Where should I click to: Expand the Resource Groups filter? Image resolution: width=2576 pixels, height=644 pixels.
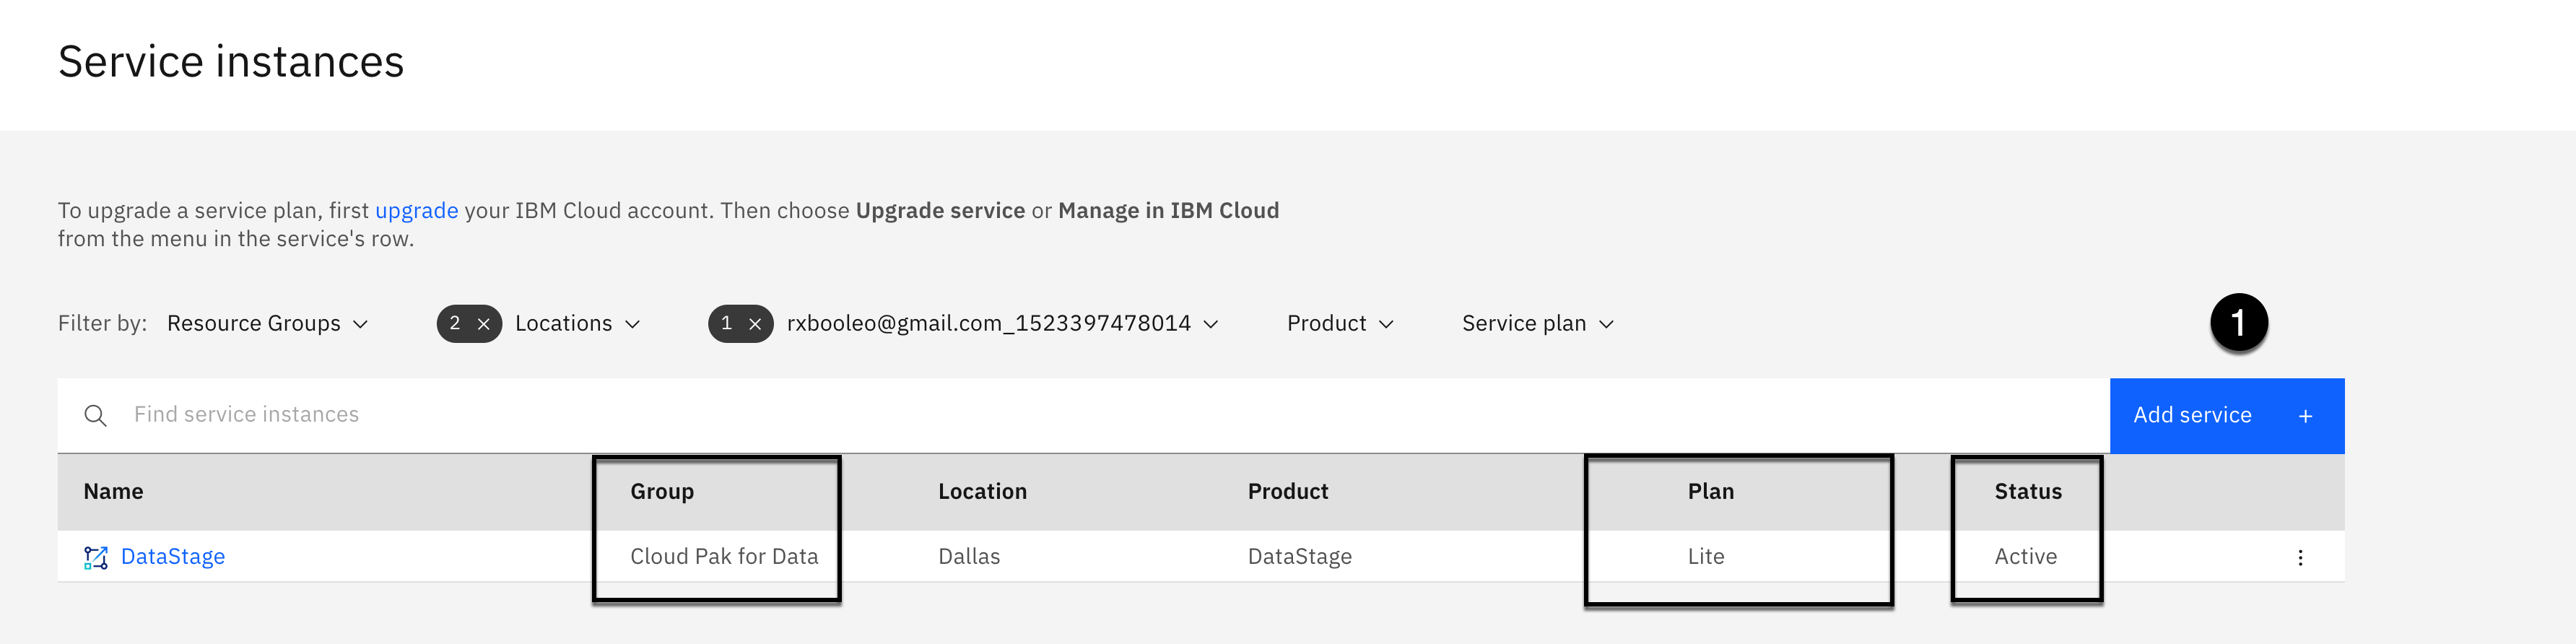click(x=267, y=324)
